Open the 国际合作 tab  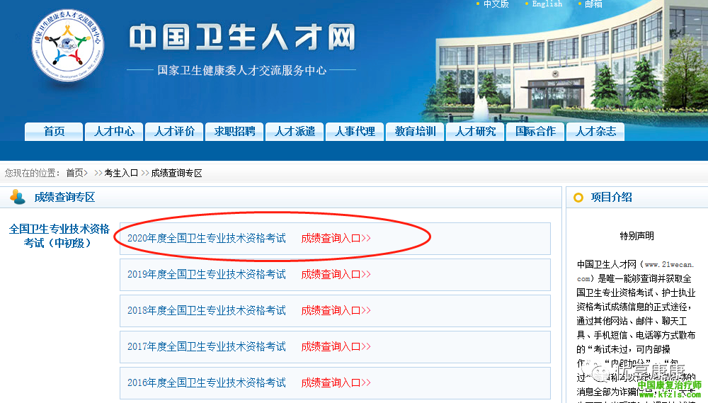click(x=535, y=132)
